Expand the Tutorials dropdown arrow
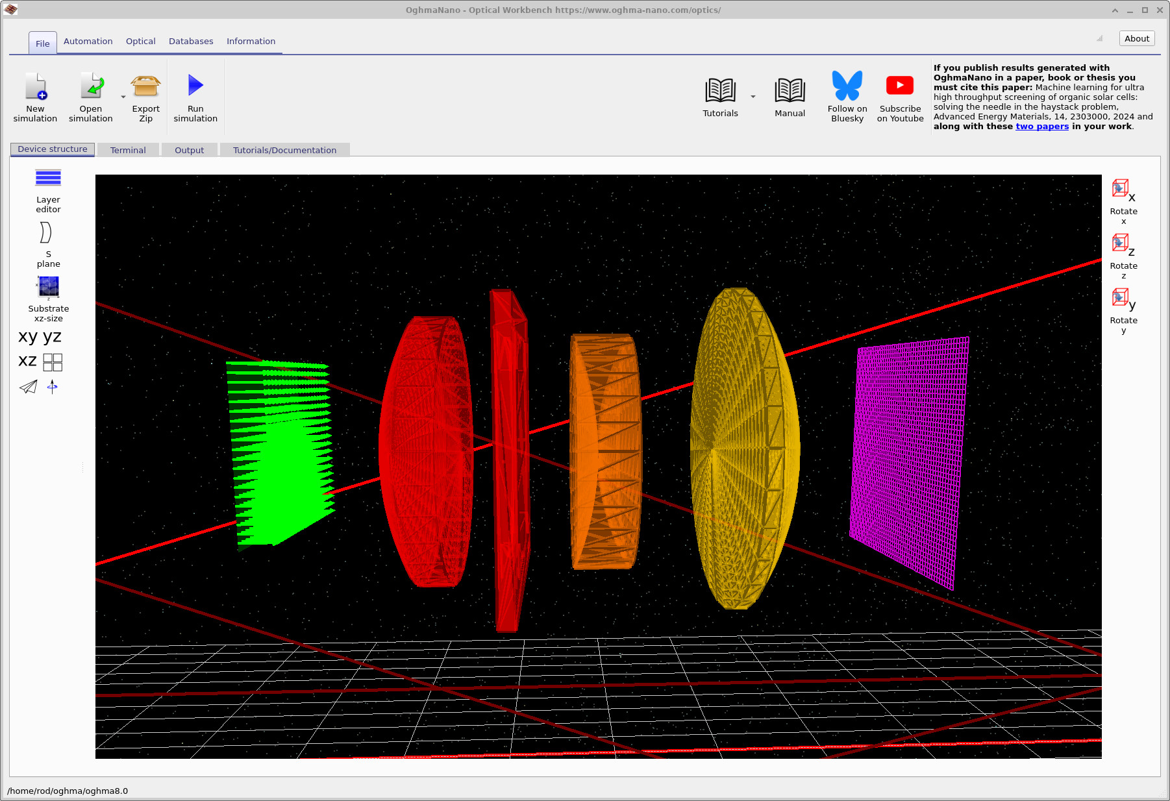 tap(753, 97)
